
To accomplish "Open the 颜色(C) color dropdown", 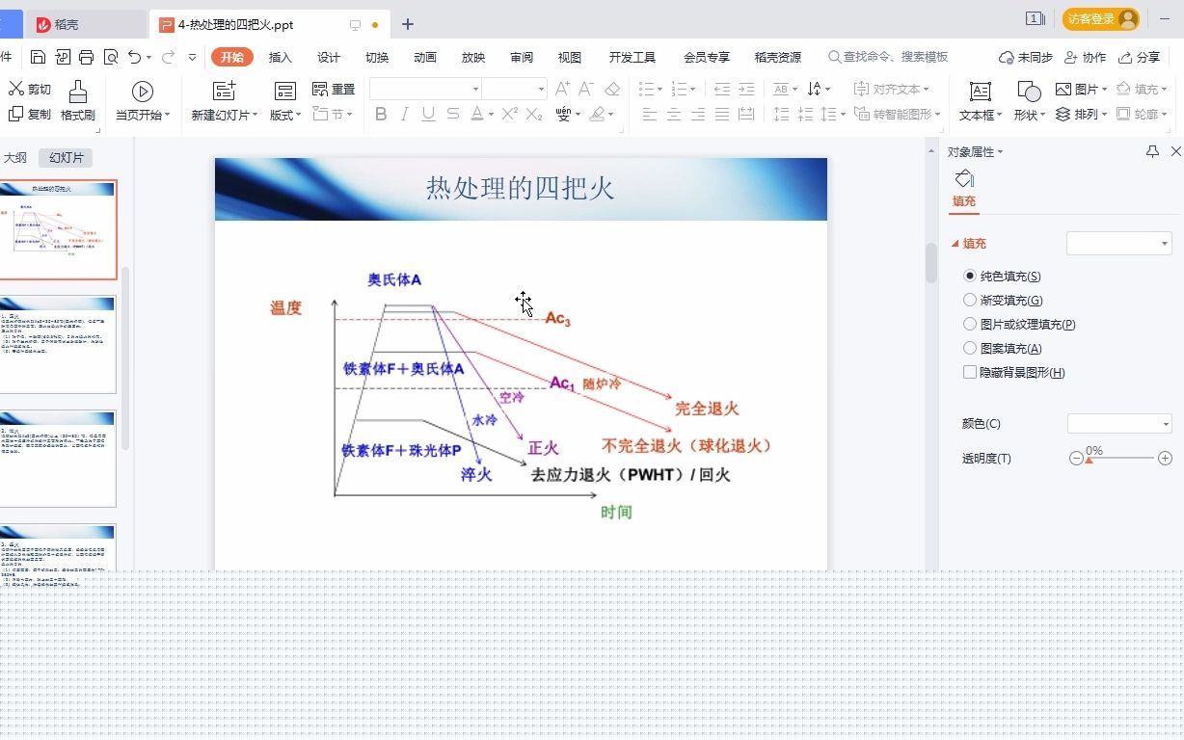I will tap(1119, 424).
